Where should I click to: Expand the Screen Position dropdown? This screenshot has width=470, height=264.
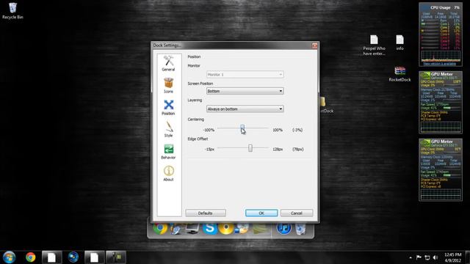pyautogui.click(x=245, y=91)
